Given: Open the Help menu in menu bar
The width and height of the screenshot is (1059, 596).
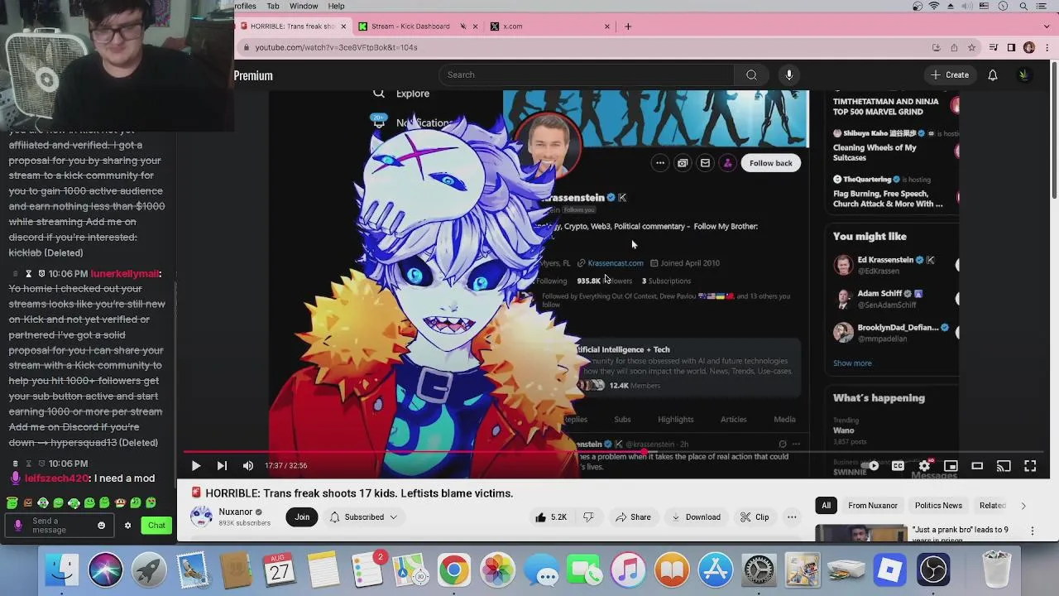Looking at the screenshot, I should point(336,6).
